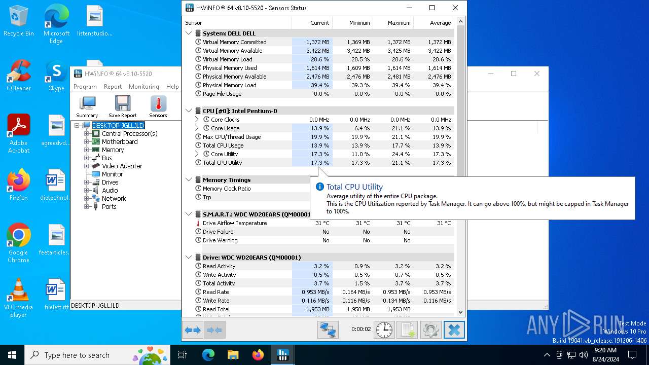Expand the Core Usage row
Screen dimensions: 649x365
tap(197, 128)
